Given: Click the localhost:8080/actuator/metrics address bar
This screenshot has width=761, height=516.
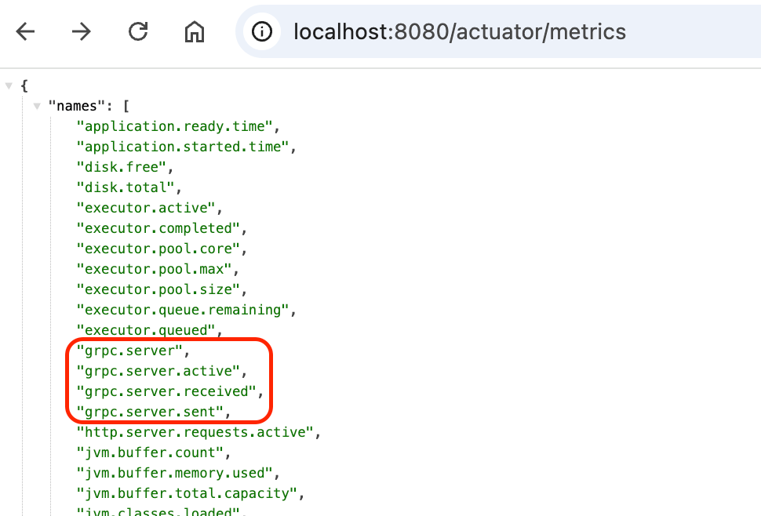Looking at the screenshot, I should 459,31.
